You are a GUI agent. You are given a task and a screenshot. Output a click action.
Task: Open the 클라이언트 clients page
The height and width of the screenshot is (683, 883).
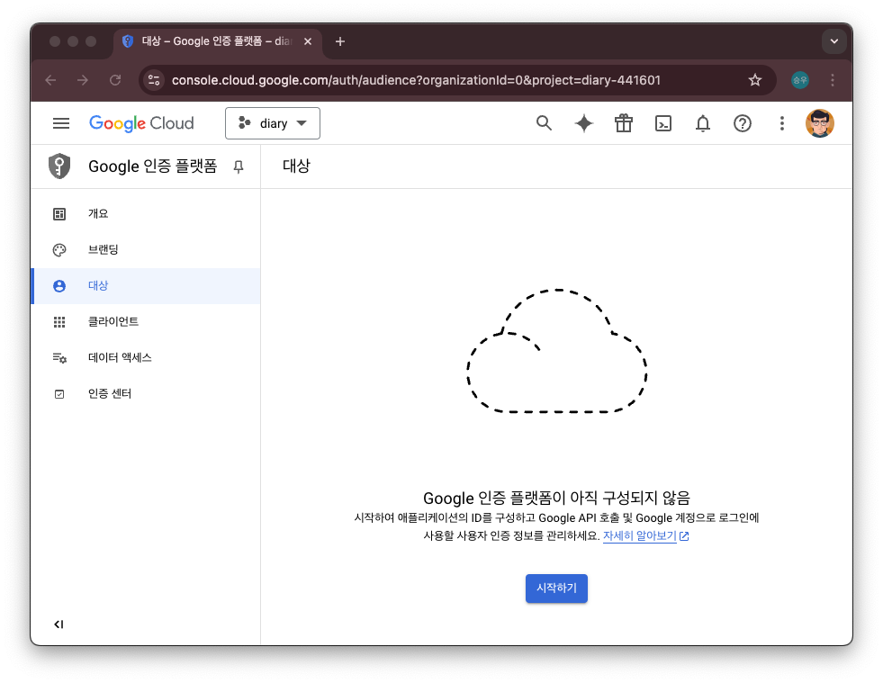[x=146, y=322]
